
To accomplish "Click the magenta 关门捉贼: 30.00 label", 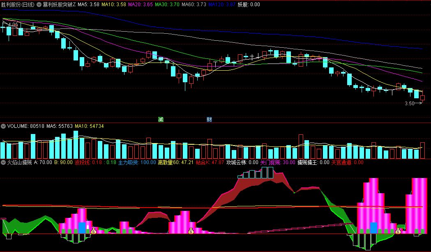I will (x=278, y=162).
